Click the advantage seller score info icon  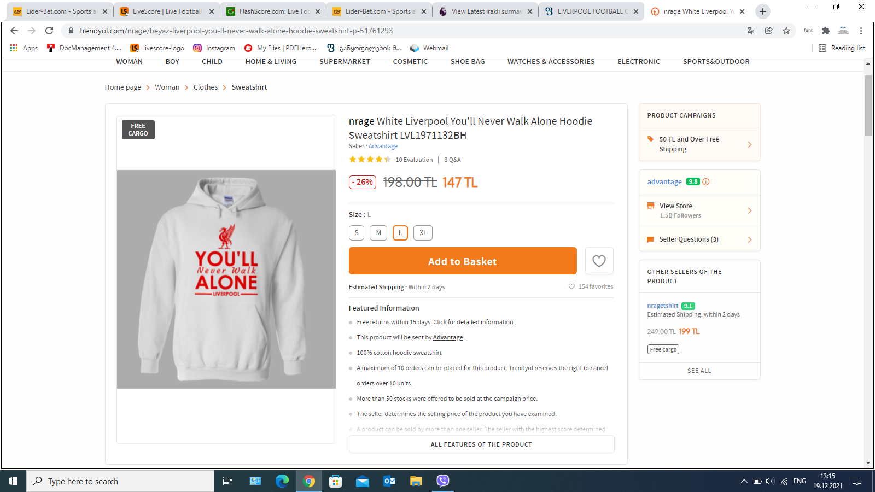[x=706, y=182]
